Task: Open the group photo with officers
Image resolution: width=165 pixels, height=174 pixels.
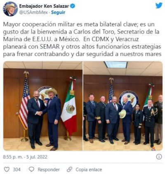Action: click(x=123, y=106)
